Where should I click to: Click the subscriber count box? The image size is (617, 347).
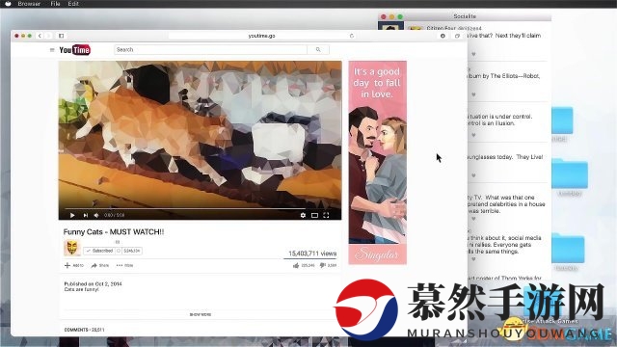point(132,251)
